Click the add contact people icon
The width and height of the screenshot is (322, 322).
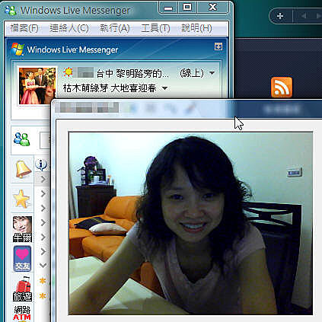coord(22,139)
